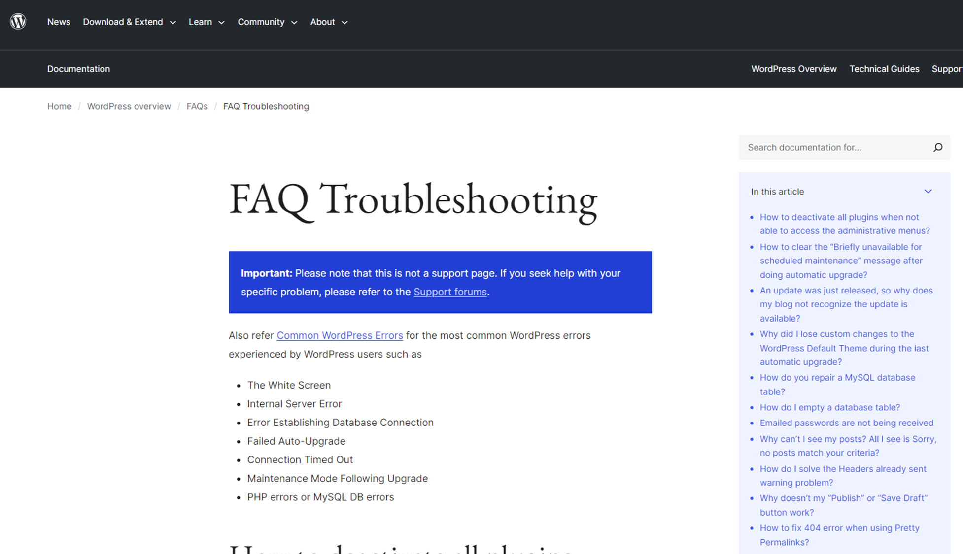Jump to deactivate all plugins section
963x554 pixels.
point(845,224)
